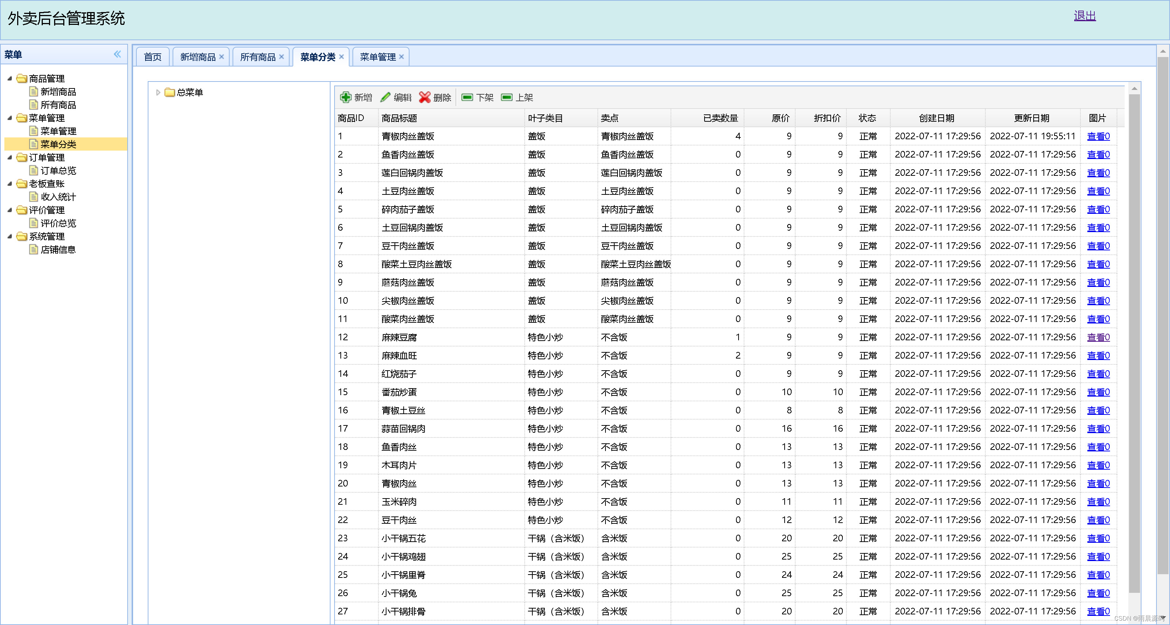Select the row 木耳肉片
The height and width of the screenshot is (625, 1170).
(725, 465)
